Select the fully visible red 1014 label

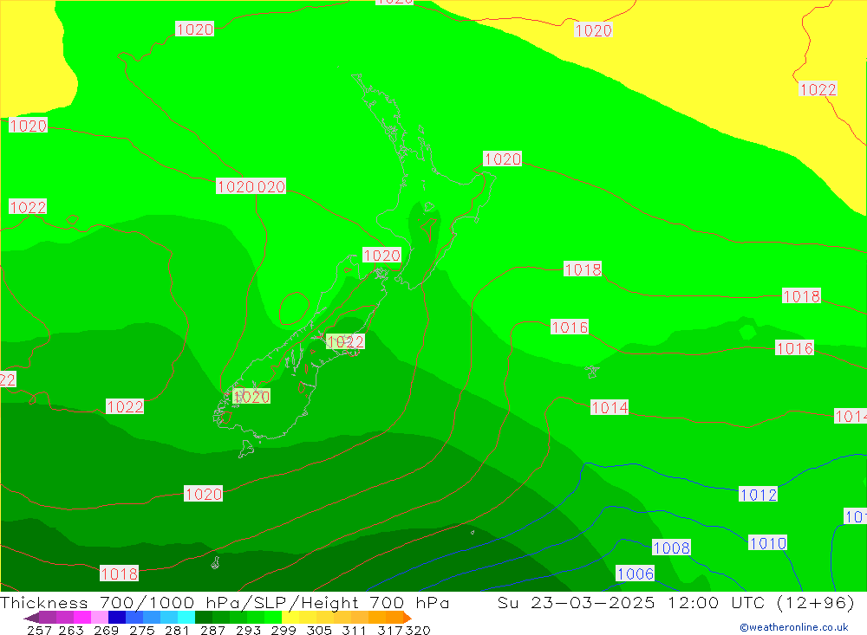610,408
